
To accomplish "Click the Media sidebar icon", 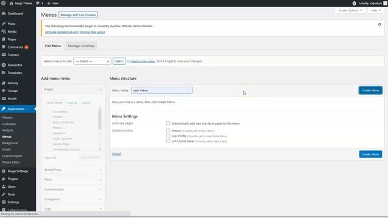I will click(4, 31).
